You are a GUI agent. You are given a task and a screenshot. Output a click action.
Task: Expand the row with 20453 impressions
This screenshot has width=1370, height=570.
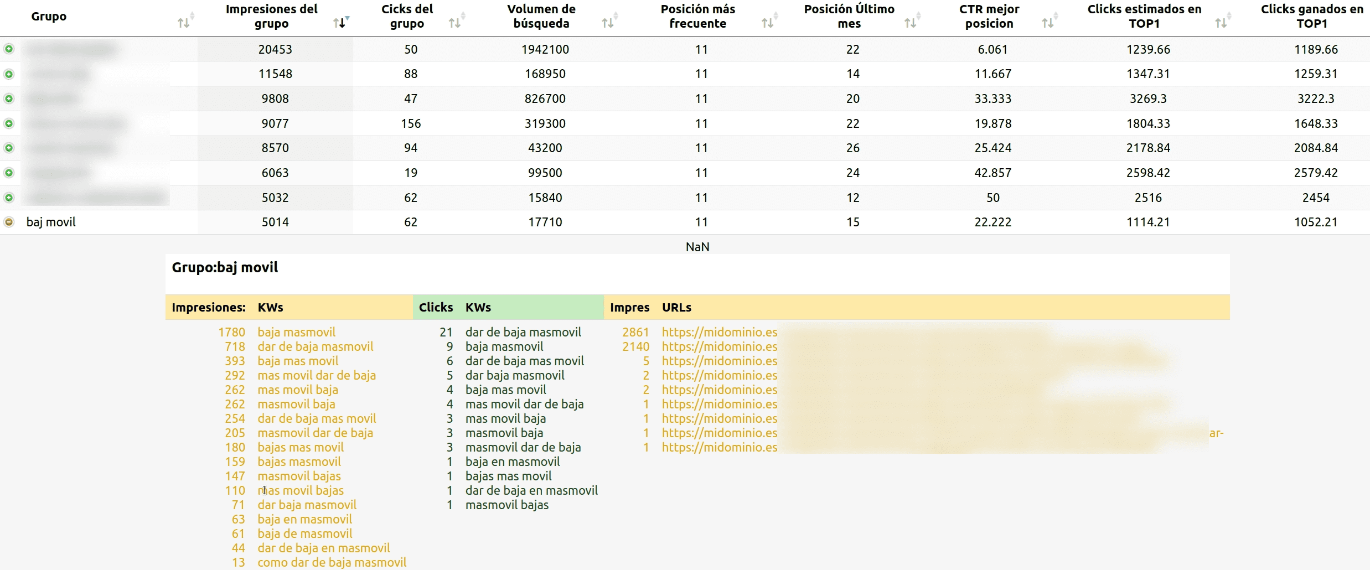[x=9, y=49]
